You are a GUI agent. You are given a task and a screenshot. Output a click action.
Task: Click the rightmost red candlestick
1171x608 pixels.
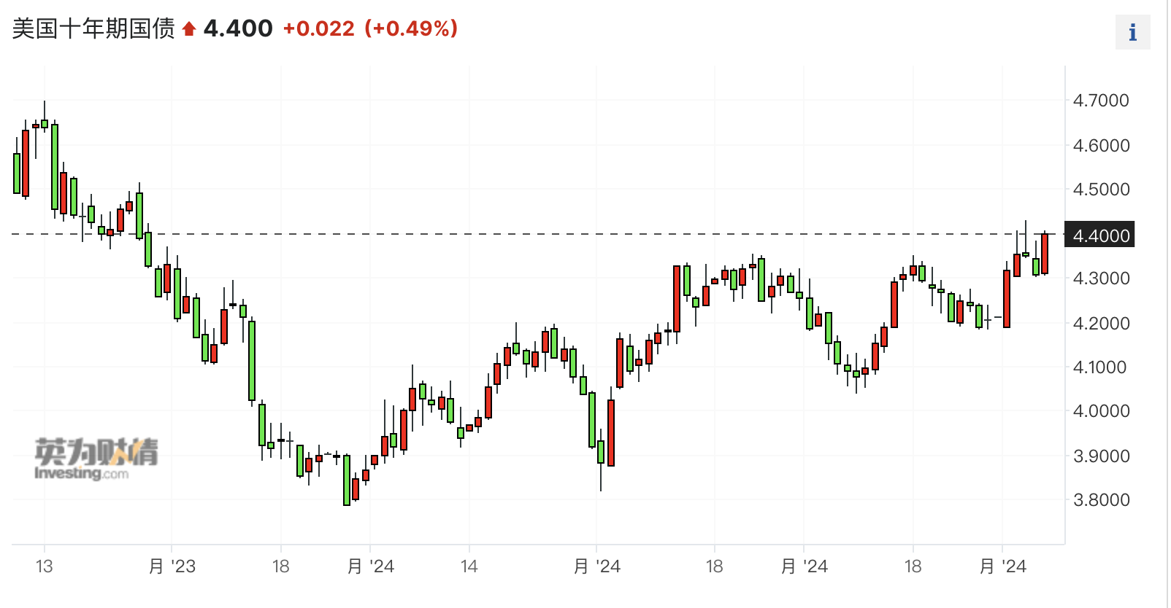pyautogui.click(x=1045, y=254)
